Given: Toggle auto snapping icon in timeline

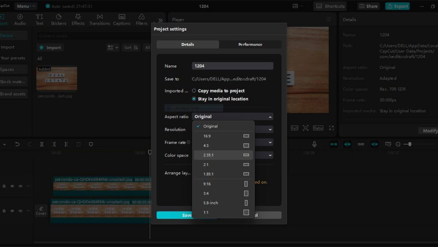Looking at the screenshot, I should [x=347, y=144].
